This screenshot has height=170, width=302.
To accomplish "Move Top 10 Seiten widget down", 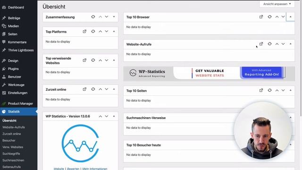I will (x=283, y=90).
